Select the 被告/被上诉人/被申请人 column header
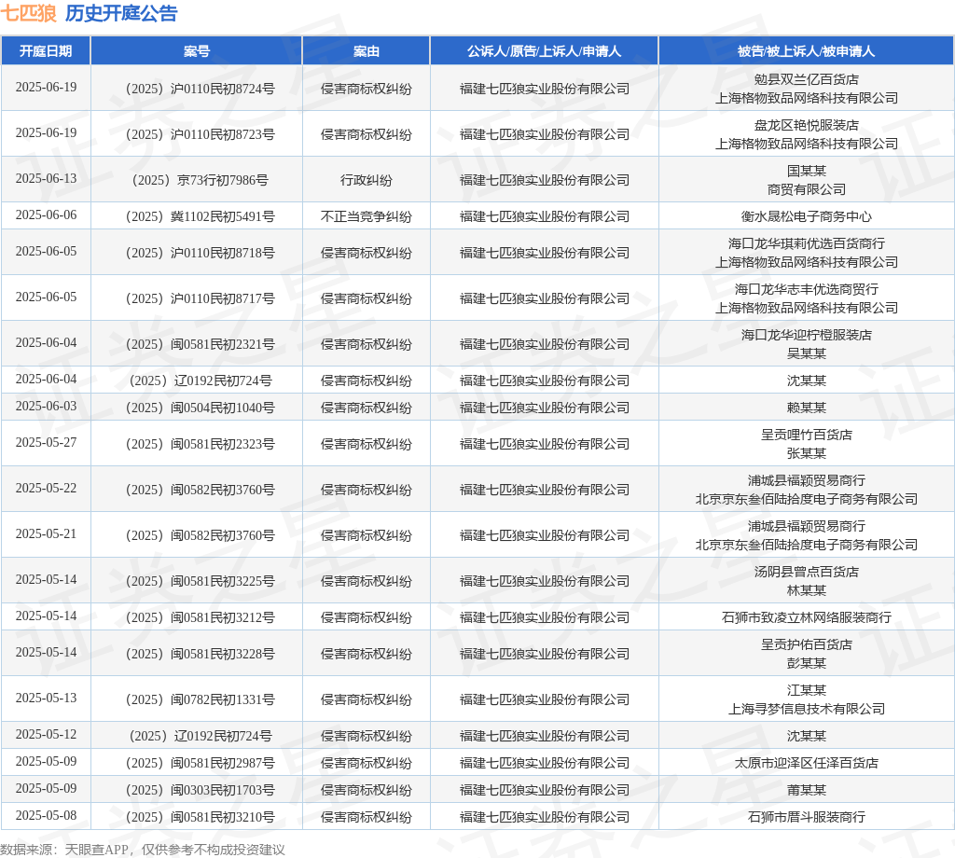 807,51
